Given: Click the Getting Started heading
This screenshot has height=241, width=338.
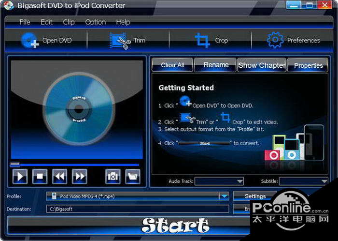Looking at the screenshot, I should tap(186, 88).
